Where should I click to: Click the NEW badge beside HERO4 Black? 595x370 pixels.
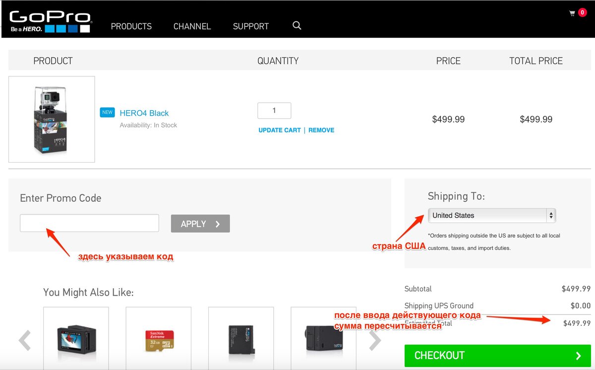(x=107, y=113)
